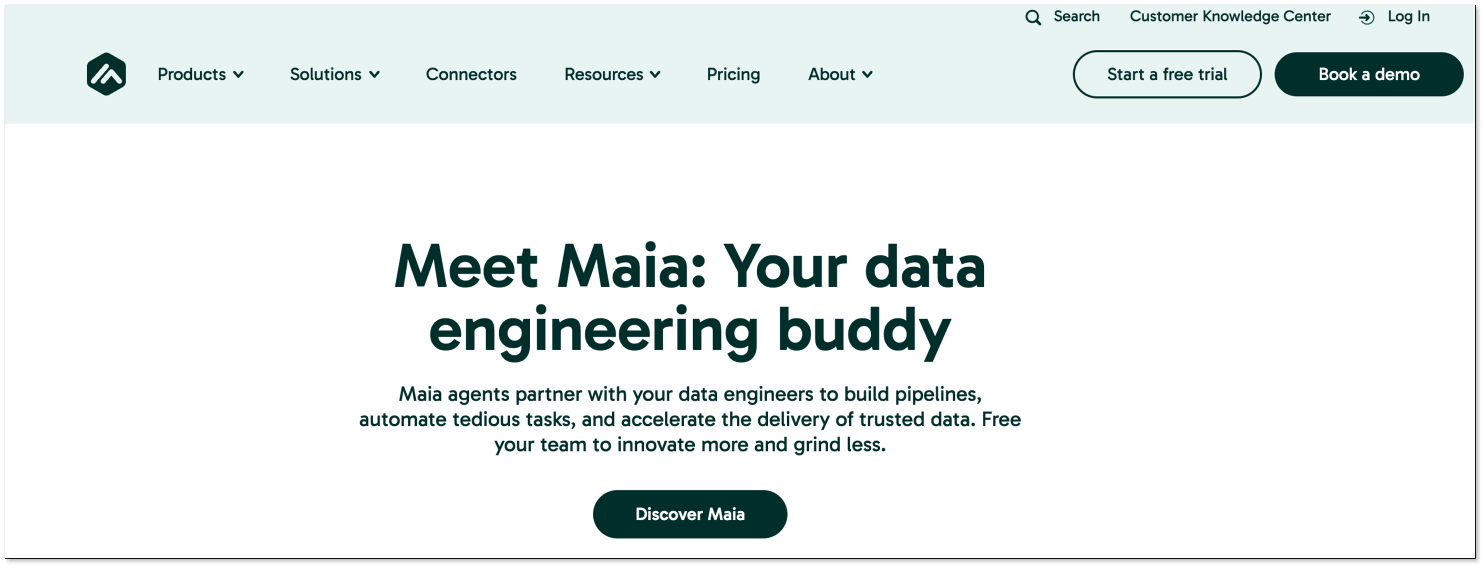Expand the Solutions dropdown chevron
The width and height of the screenshot is (1483, 566).
(374, 74)
